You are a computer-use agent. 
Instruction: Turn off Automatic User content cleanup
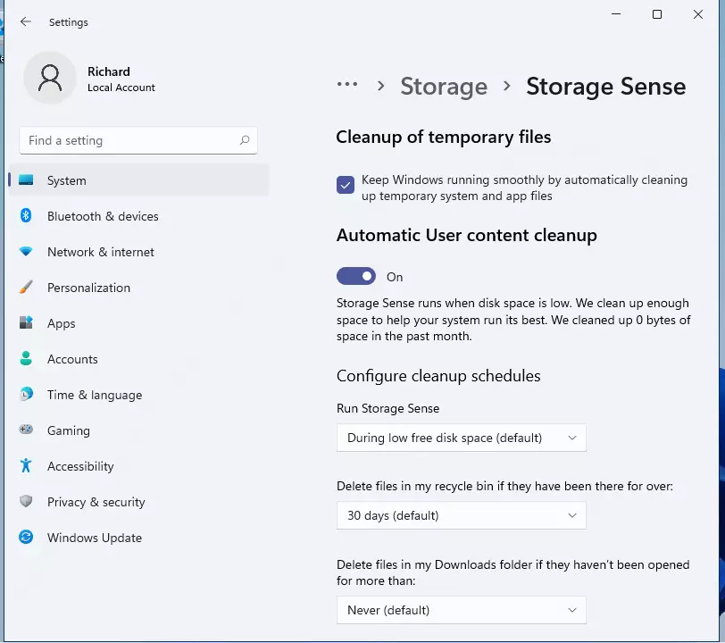(356, 276)
